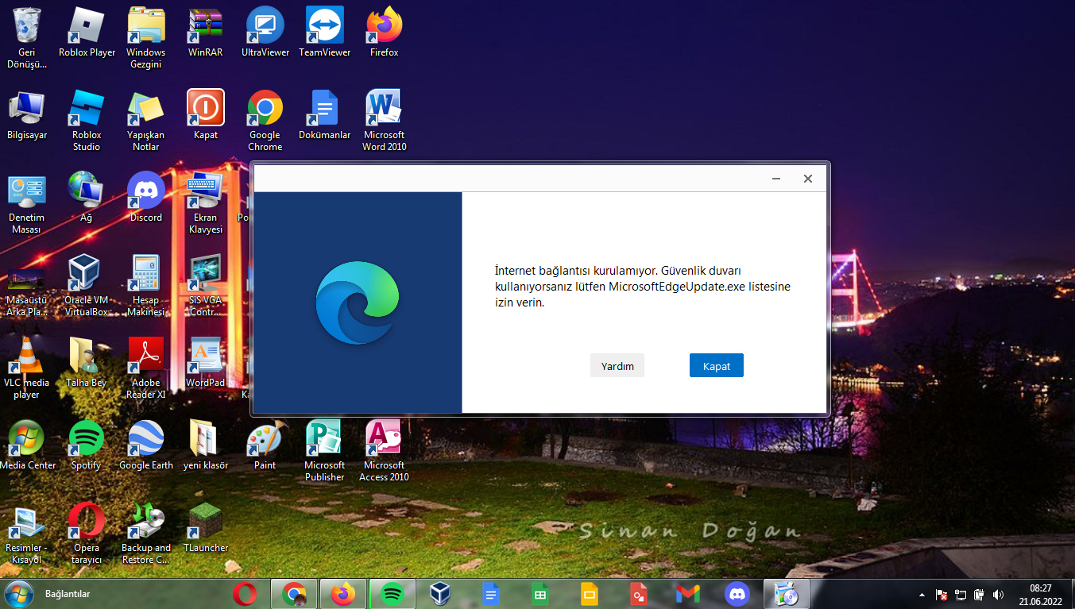Viewport: 1075px width, 609px height.
Task: Select the Microsoft Publisher desktop shortcut
Action: click(x=325, y=450)
